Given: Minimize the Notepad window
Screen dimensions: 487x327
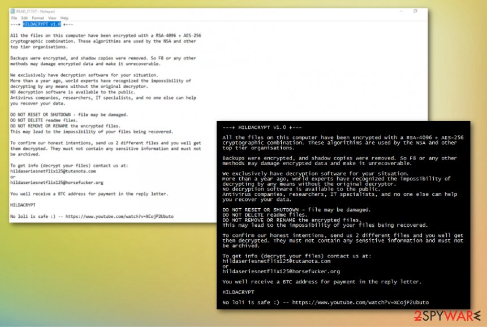Looking at the screenshot, I should pos(401,11).
